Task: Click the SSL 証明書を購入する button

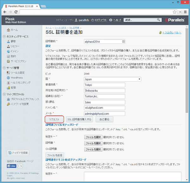Action: [x=79, y=119]
